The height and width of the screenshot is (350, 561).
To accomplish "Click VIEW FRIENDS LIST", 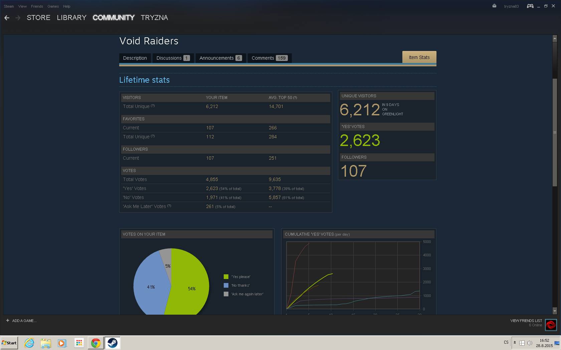I will coord(526,321).
